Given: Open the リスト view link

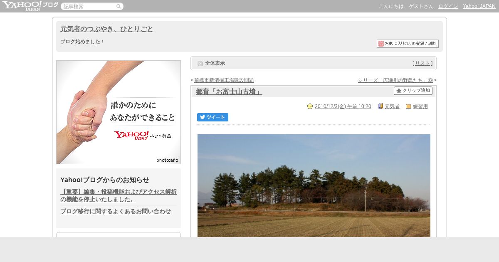Looking at the screenshot, I should pyautogui.click(x=422, y=63).
